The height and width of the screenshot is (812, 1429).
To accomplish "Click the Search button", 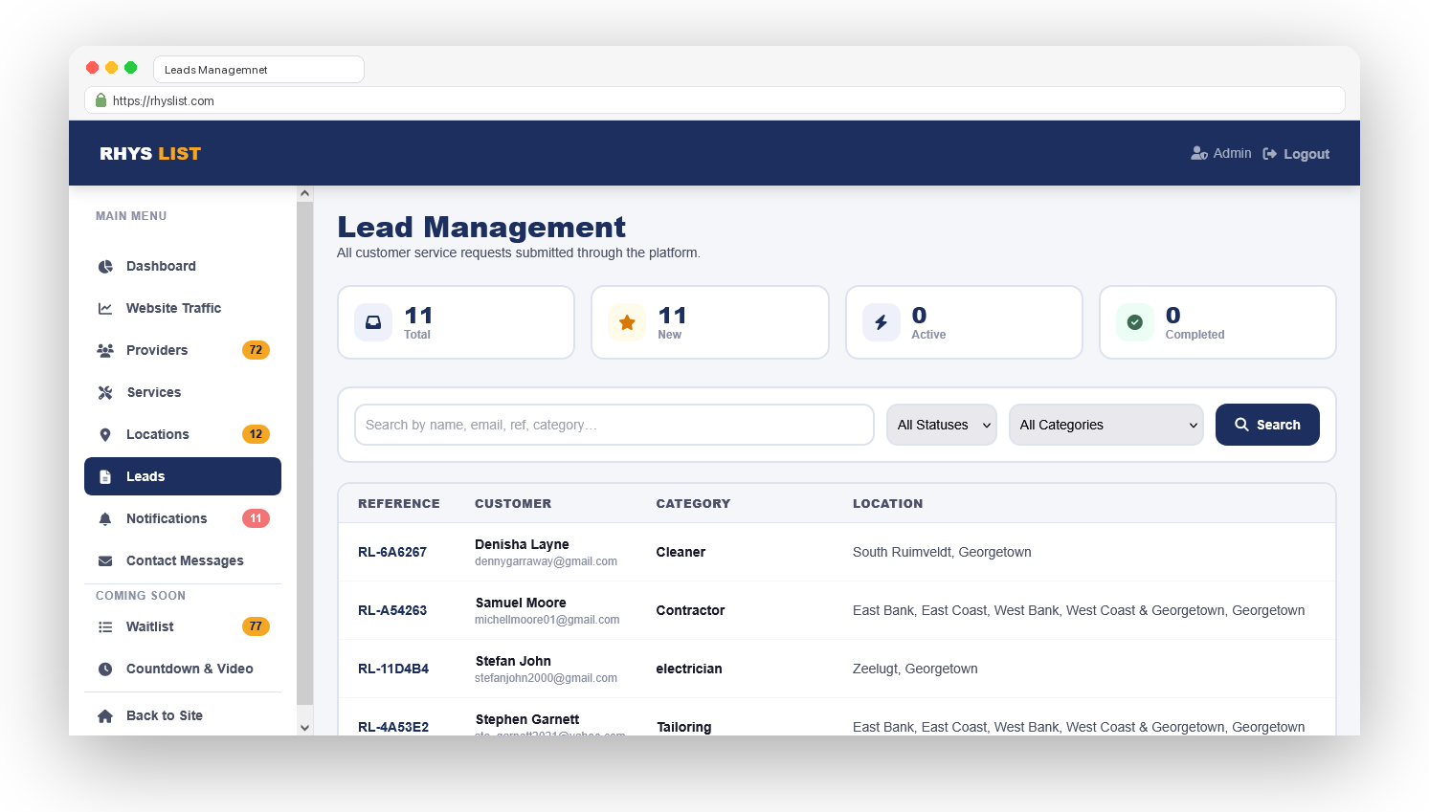I will pyautogui.click(x=1267, y=425).
